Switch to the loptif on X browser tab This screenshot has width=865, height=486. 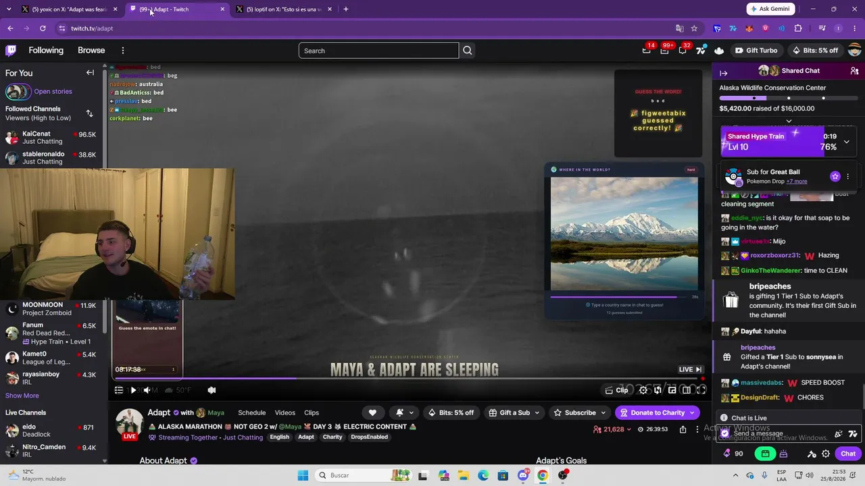(284, 9)
